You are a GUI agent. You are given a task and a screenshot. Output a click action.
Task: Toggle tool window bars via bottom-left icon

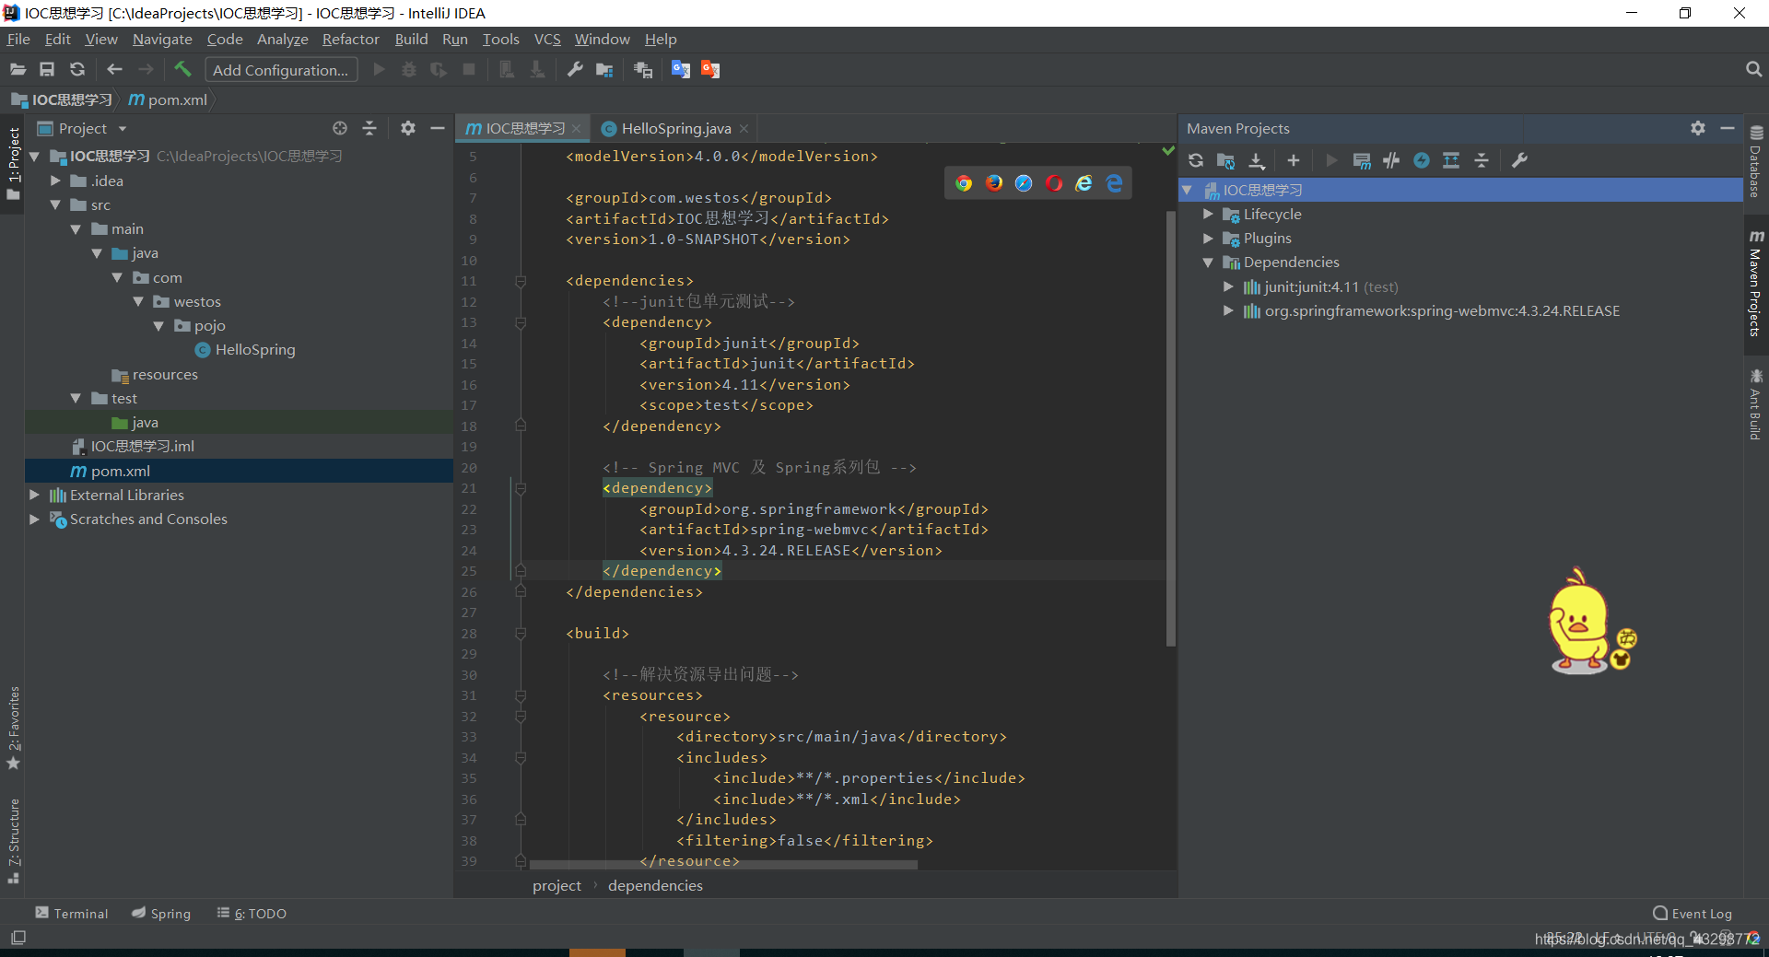pos(18,938)
